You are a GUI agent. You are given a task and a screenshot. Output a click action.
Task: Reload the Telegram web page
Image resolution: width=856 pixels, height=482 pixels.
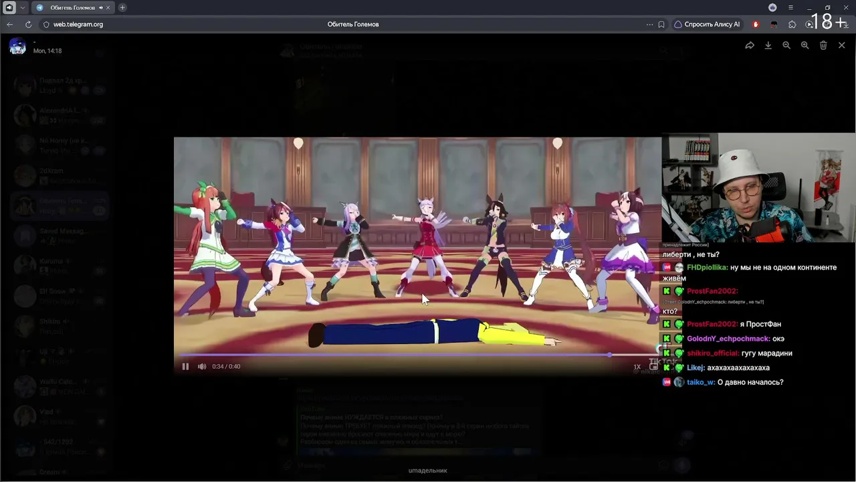click(28, 24)
